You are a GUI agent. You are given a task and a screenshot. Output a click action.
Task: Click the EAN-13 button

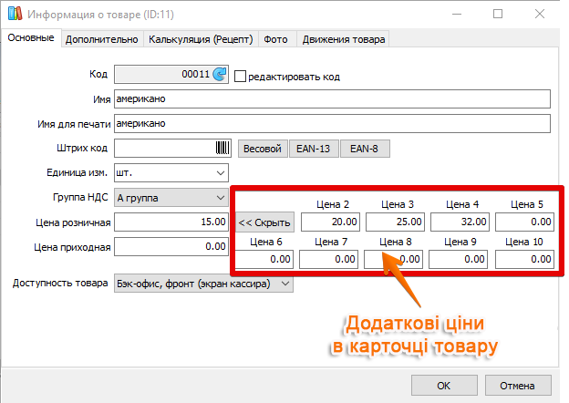click(314, 149)
